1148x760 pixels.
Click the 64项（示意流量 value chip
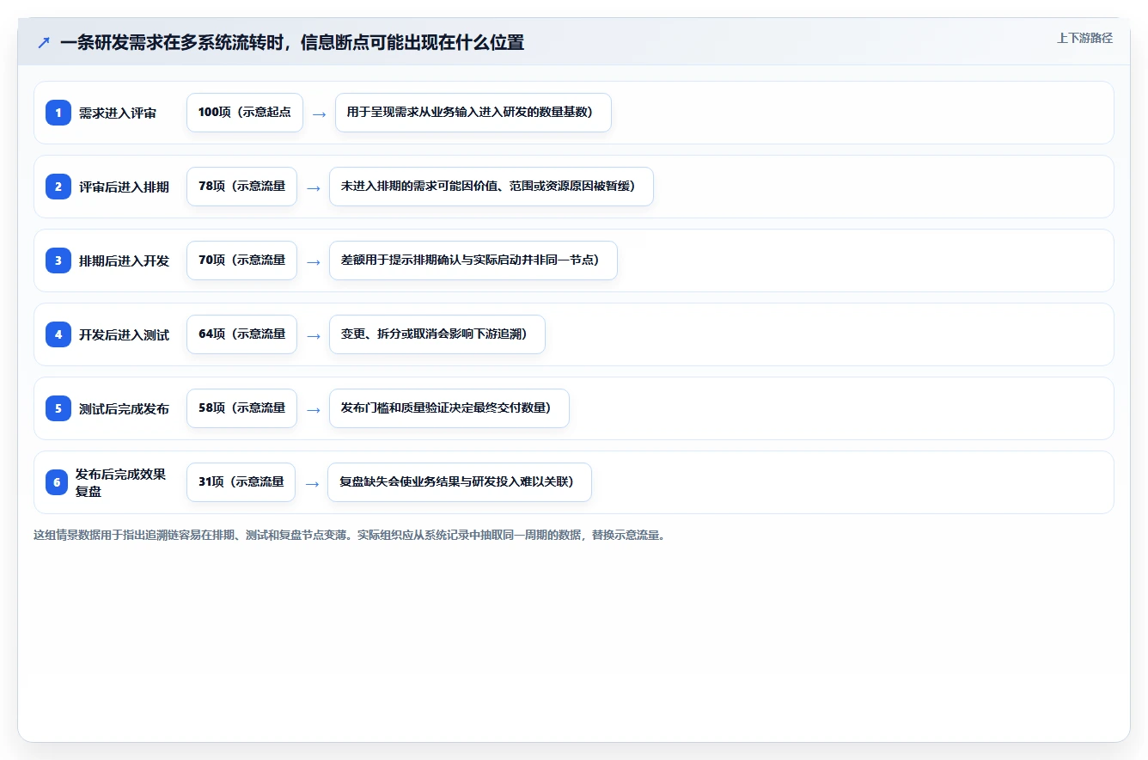click(x=241, y=334)
